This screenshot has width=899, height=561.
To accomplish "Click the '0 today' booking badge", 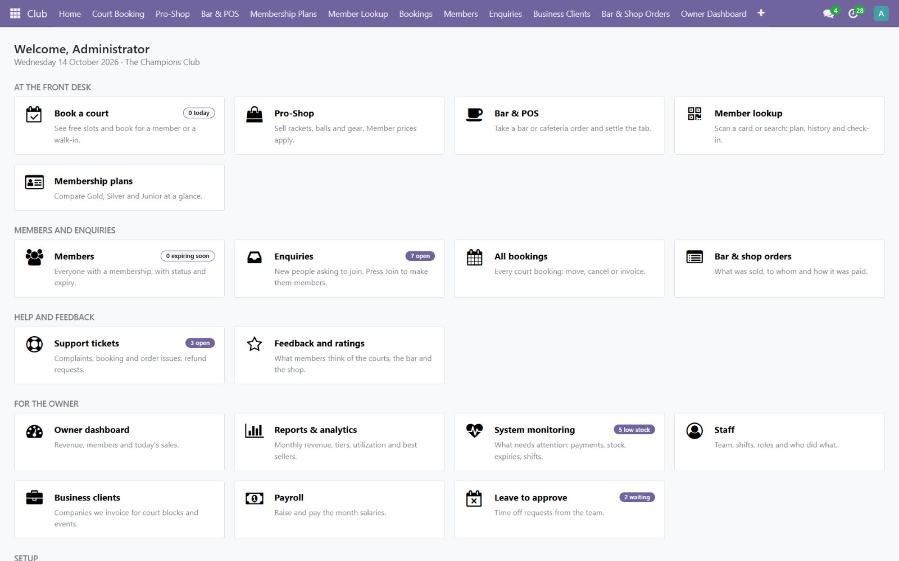I will 199,113.
